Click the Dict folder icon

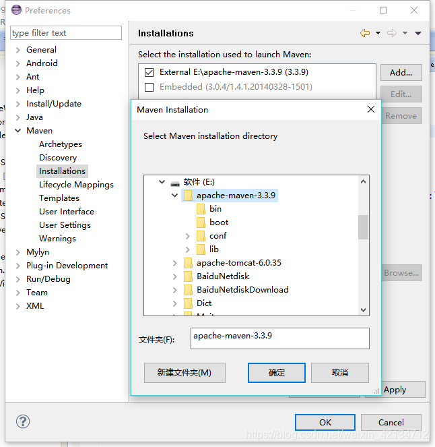point(188,303)
